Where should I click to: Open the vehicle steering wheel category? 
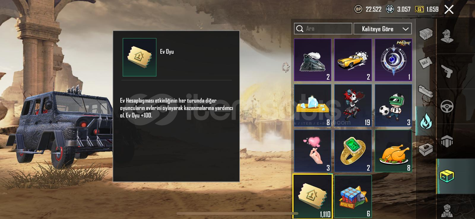coord(447,106)
